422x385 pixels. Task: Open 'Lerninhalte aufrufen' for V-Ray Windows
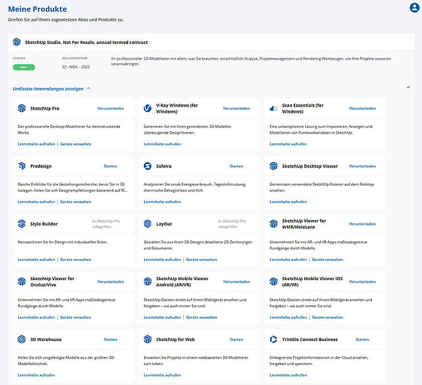(162, 144)
